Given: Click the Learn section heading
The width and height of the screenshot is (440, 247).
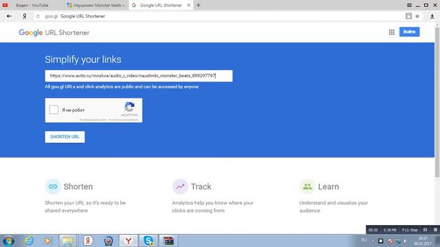Looking at the screenshot, I should [329, 187].
